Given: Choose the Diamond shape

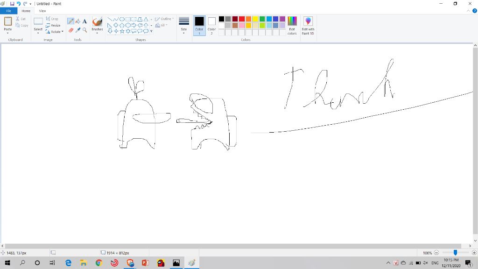Looking at the screenshot, I should pos(116,25).
